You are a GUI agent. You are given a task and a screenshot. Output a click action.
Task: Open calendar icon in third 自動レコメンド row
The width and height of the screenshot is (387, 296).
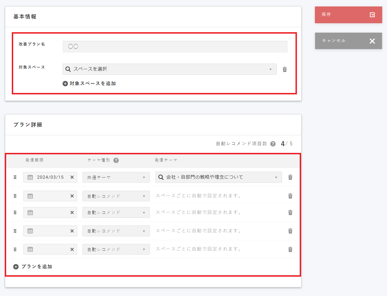click(x=30, y=231)
